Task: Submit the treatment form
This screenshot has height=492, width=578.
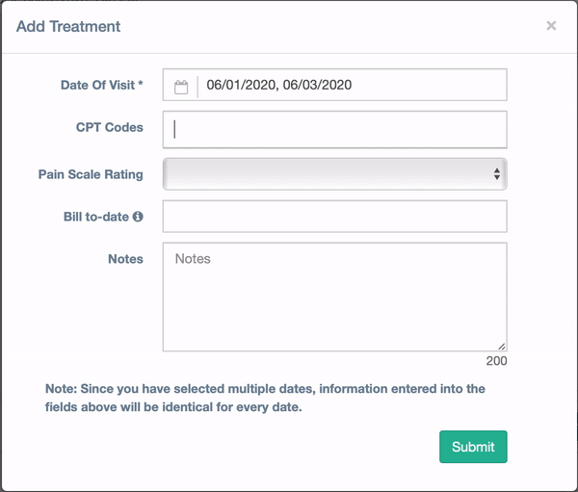Action: 473,447
